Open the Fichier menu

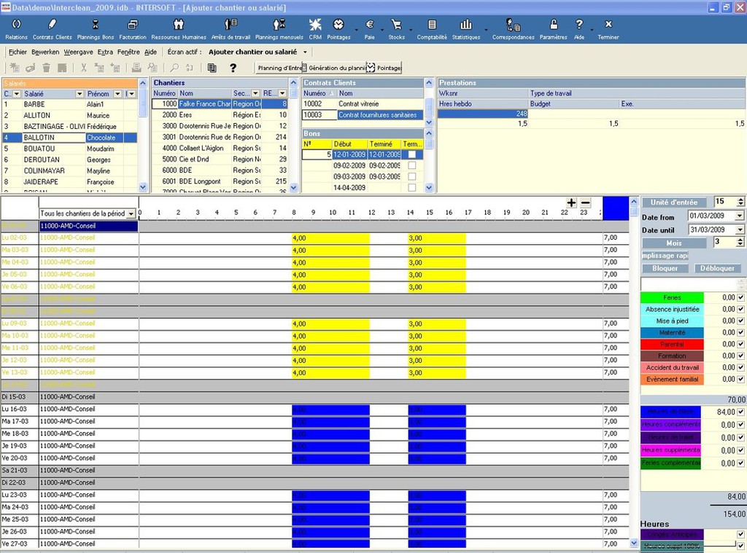pyautogui.click(x=18, y=52)
